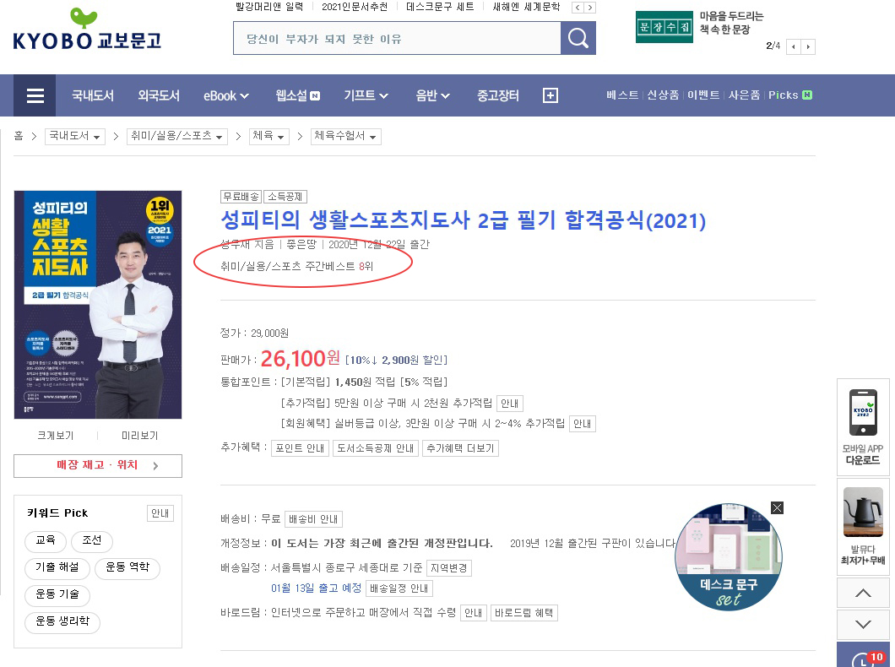
Task: Show the next trending keyword with right arrow
Action: 590,8
